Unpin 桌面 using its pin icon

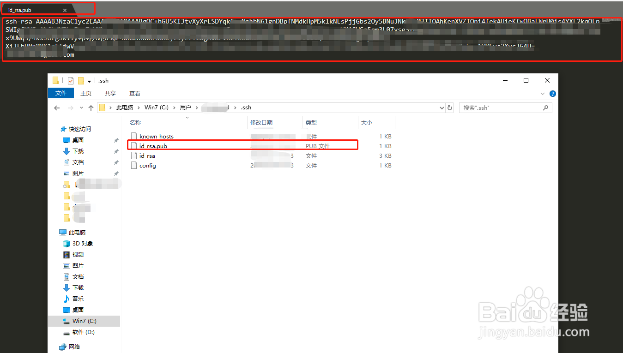point(116,140)
